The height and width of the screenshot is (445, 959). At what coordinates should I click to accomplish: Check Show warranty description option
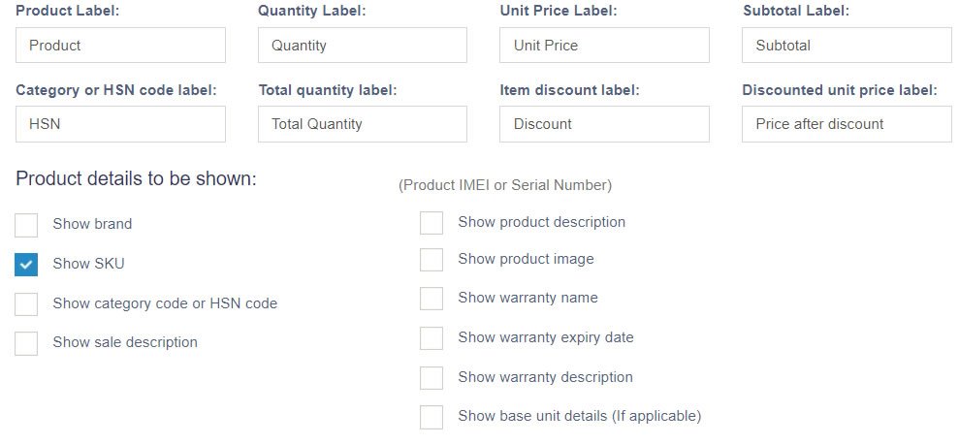pos(432,378)
